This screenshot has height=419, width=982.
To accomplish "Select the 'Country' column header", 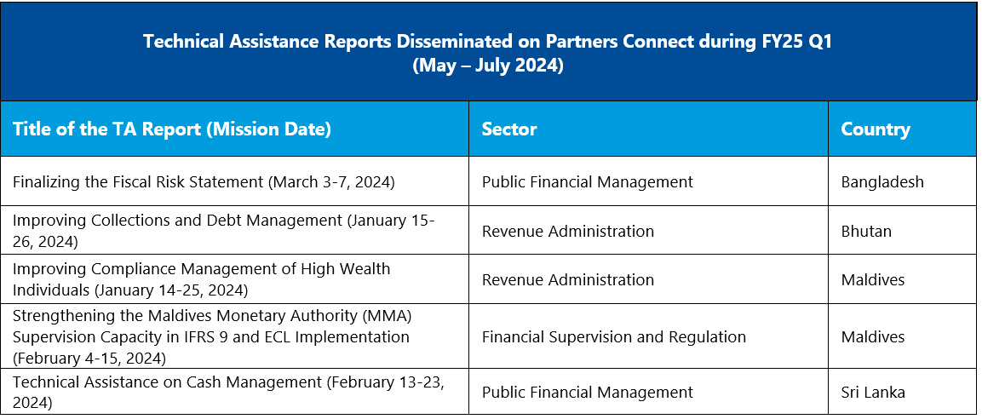I will point(875,129).
